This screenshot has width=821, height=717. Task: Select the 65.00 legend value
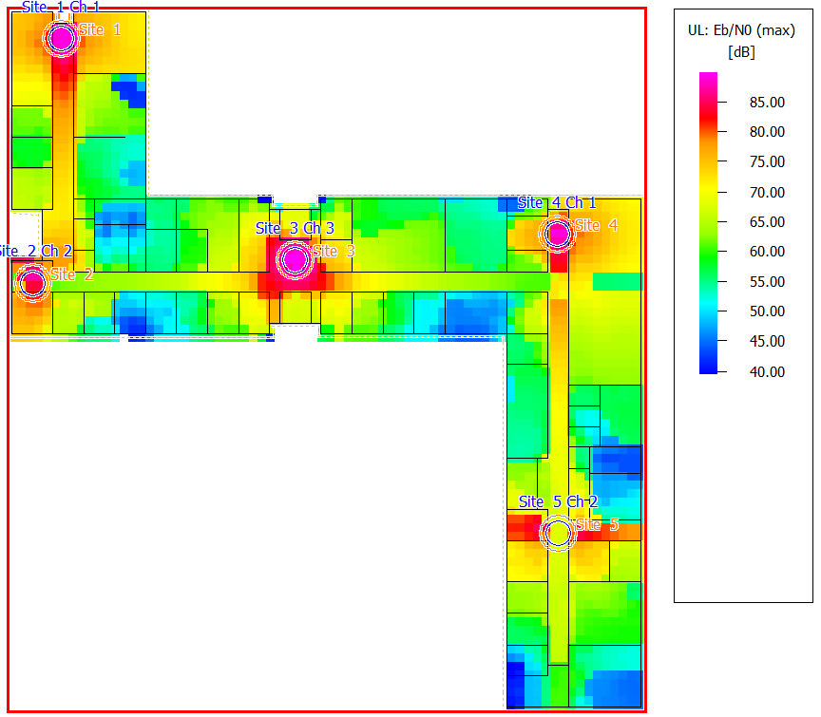click(767, 222)
